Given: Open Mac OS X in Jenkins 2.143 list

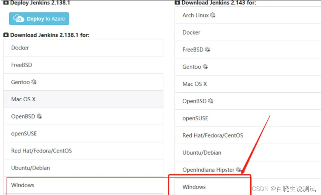Looking at the screenshot, I should tap(248, 84).
